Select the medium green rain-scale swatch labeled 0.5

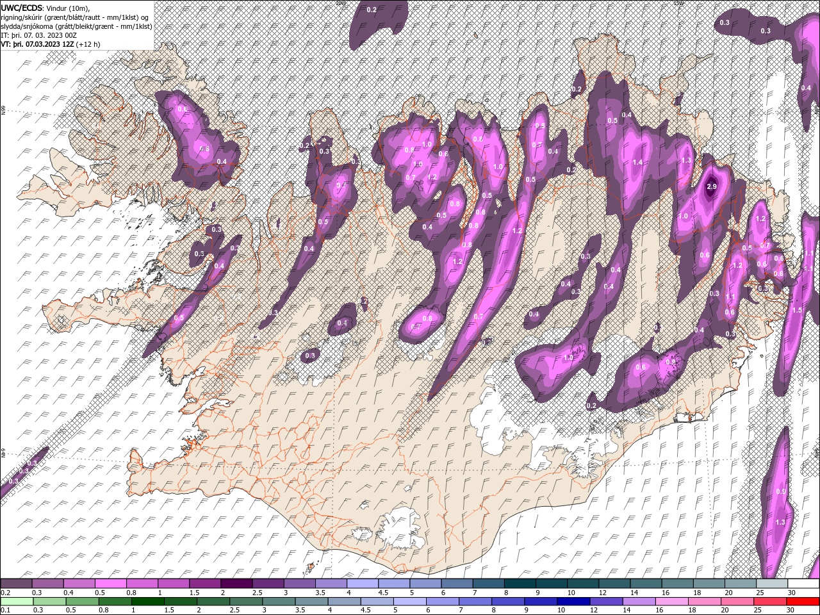(x=82, y=602)
